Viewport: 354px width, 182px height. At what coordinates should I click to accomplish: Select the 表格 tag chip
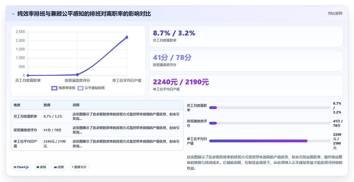pos(41,167)
